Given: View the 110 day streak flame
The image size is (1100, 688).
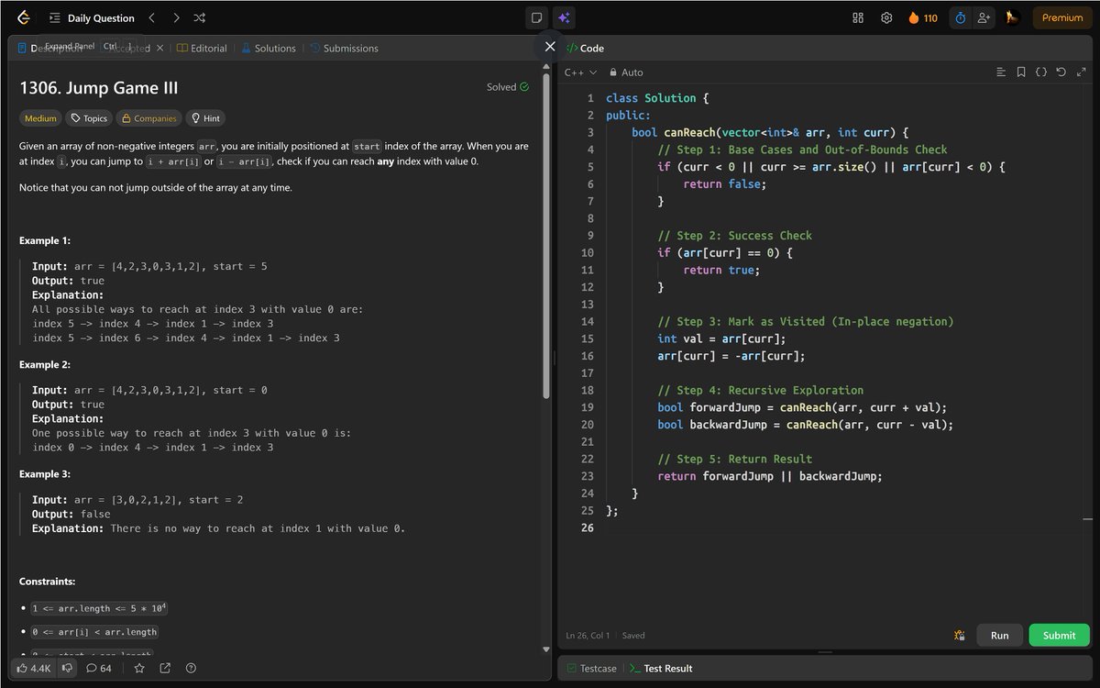Looking at the screenshot, I should click(923, 17).
